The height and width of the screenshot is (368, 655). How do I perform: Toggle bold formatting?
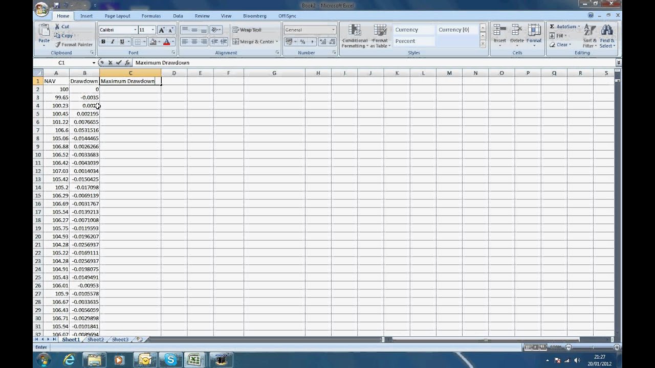coord(103,41)
